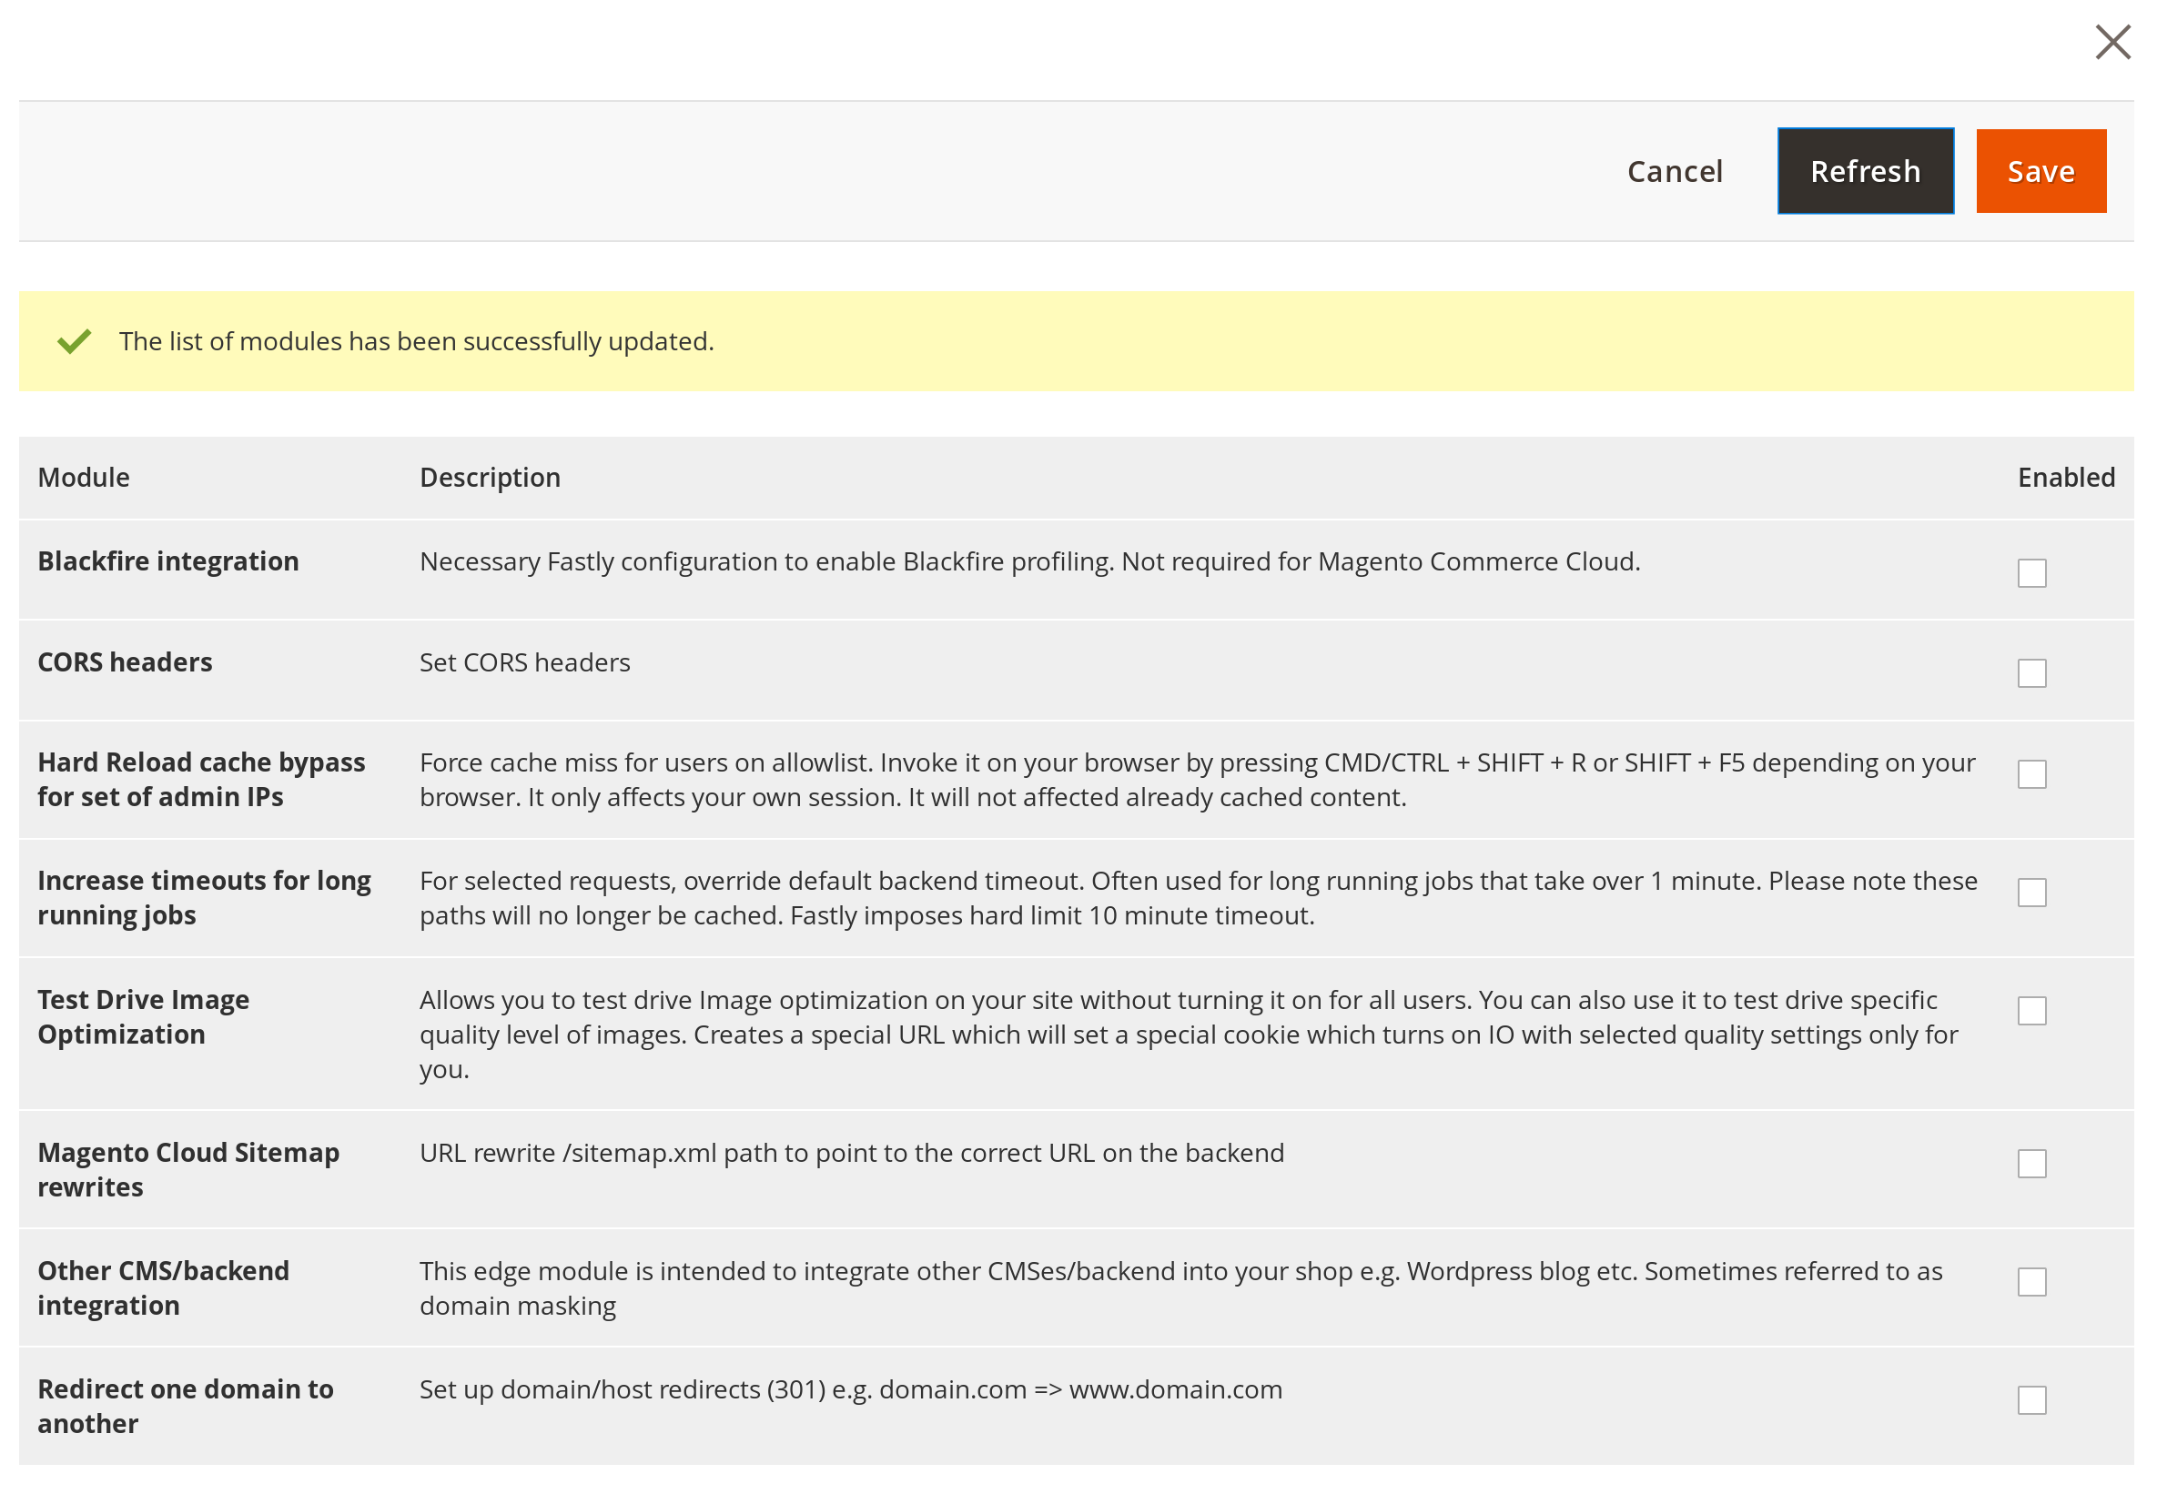Screen dimensions: 2157x1494
Task: Click the green success checkmark icon
Action: 74,342
